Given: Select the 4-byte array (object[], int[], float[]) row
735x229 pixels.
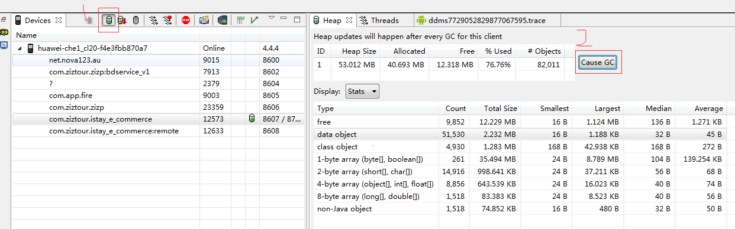Looking at the screenshot, I should click(x=520, y=184).
